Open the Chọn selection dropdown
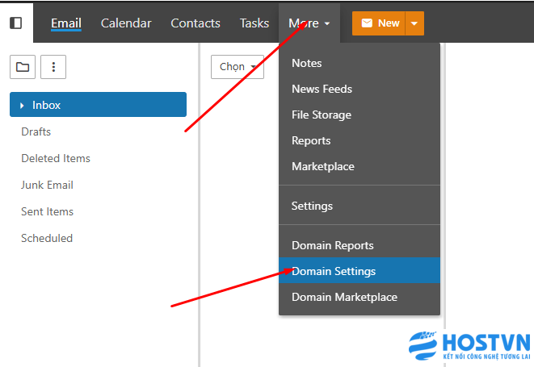This screenshot has height=367, width=534. [x=237, y=67]
